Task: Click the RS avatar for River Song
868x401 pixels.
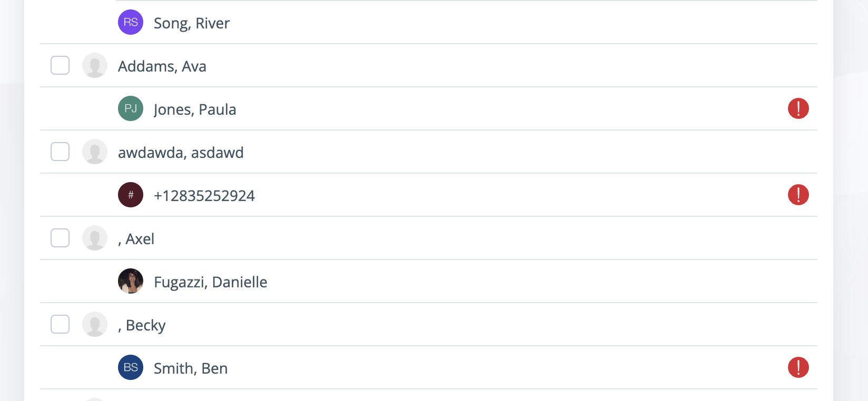Action: (x=131, y=22)
